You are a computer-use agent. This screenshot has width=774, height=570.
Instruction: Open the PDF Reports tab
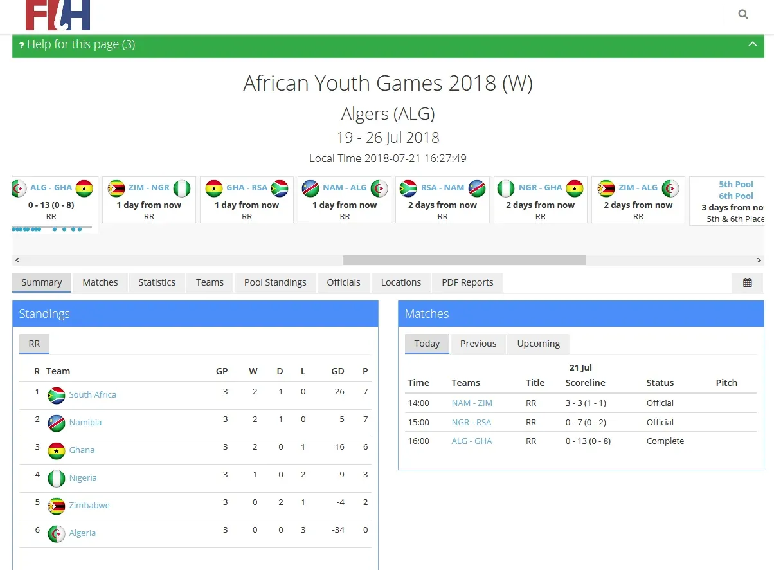(x=467, y=282)
